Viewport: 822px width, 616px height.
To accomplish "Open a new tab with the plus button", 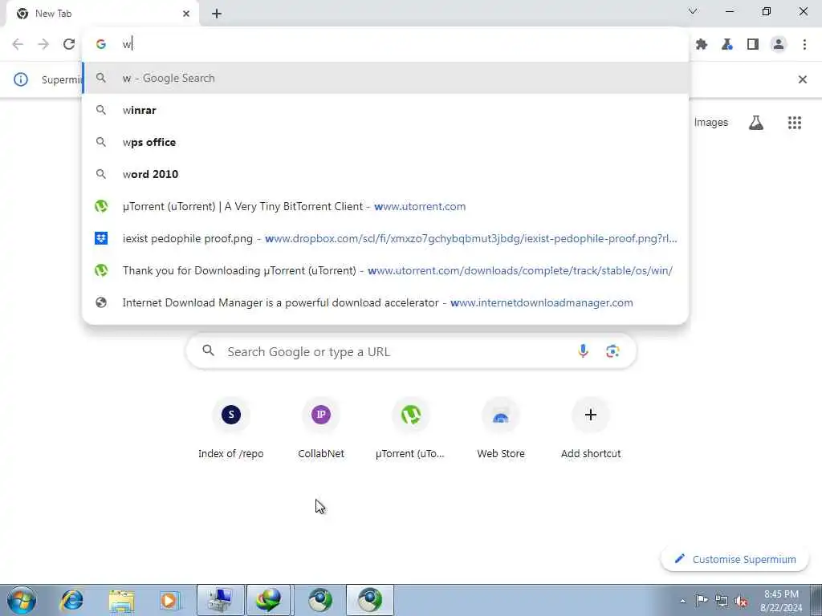I will click(x=217, y=14).
